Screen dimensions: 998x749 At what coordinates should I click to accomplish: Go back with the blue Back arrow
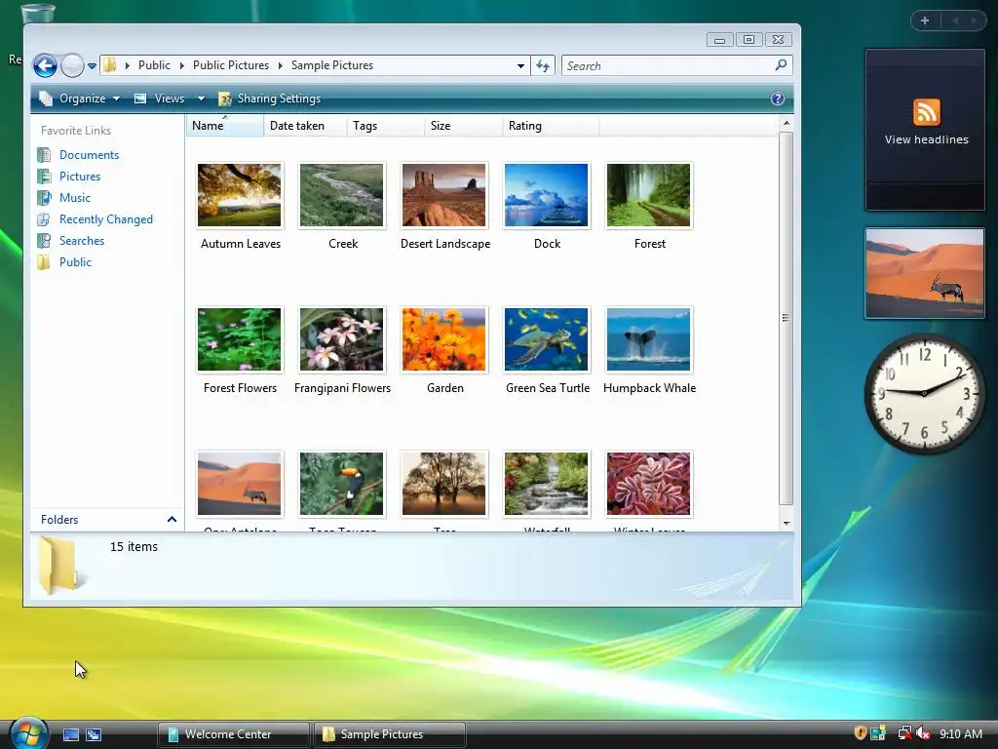pyautogui.click(x=45, y=65)
